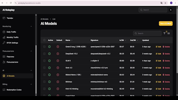Go back in browser history
Viewport: 178px width, 100px height.
coord(2,3)
